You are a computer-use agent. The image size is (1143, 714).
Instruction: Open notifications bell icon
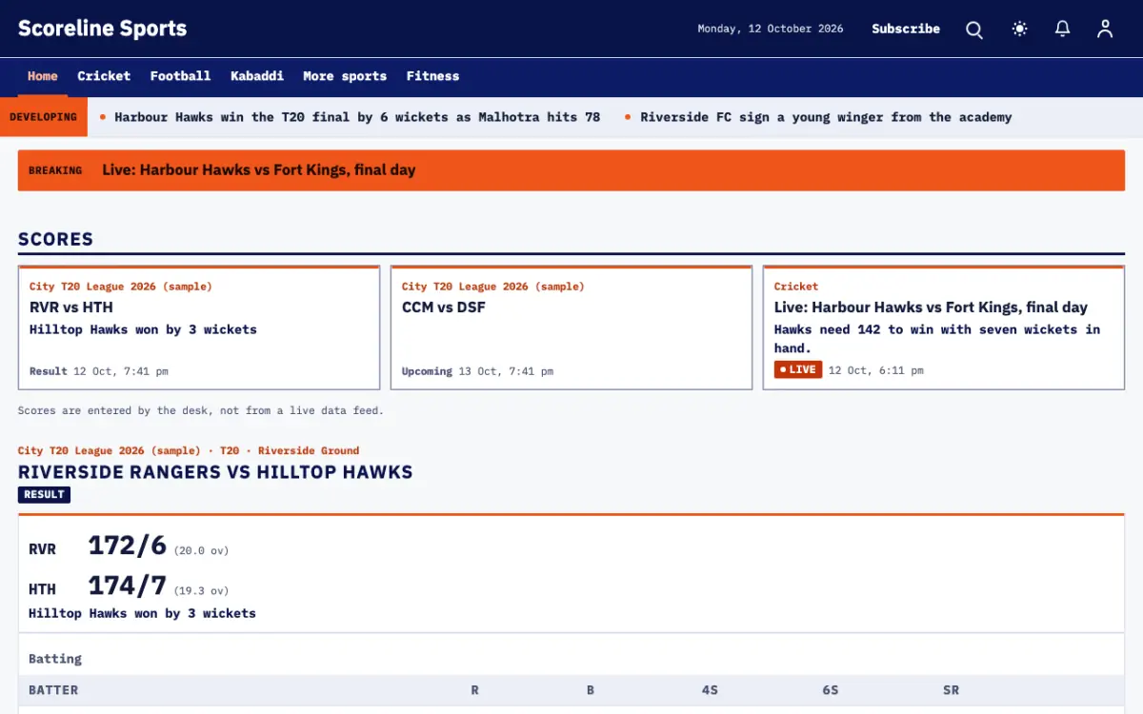(x=1063, y=30)
